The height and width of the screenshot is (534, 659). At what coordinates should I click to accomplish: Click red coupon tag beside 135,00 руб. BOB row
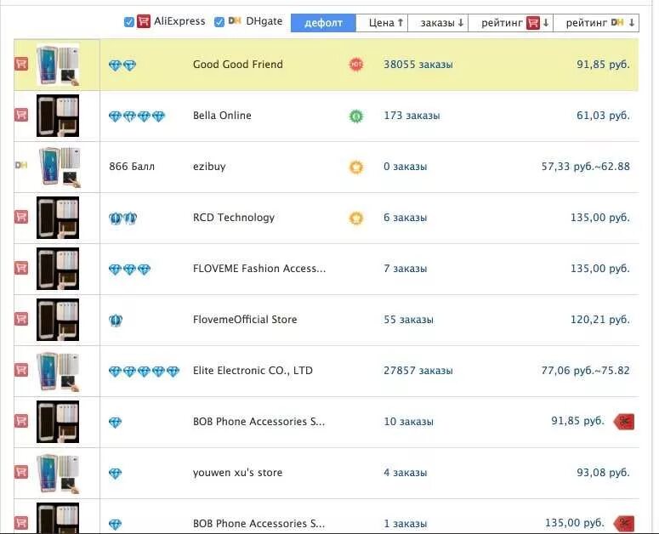623,524
